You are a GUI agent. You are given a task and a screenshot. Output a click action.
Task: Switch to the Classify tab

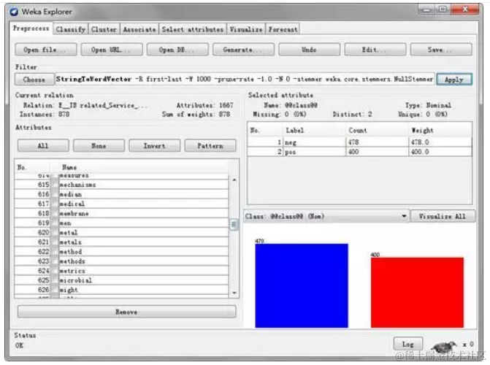click(x=71, y=29)
